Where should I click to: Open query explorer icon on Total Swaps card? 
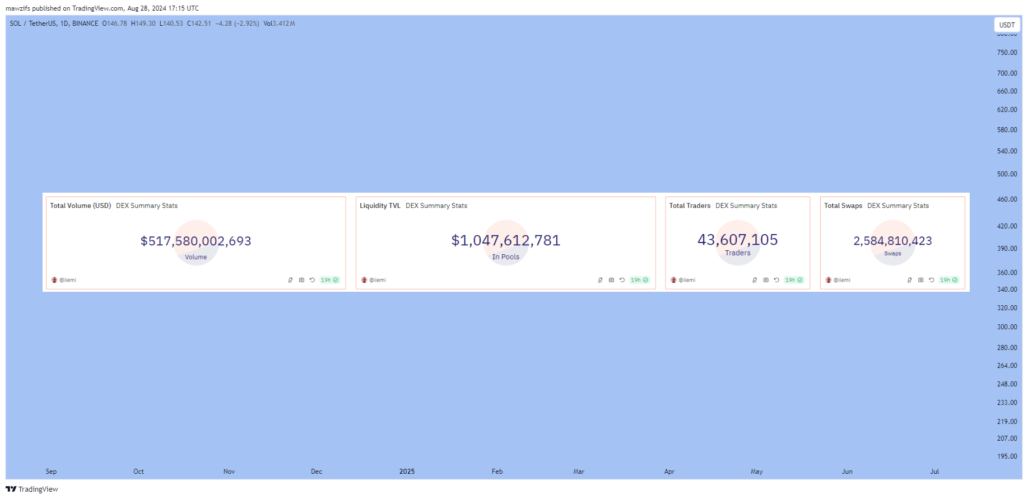coord(910,280)
